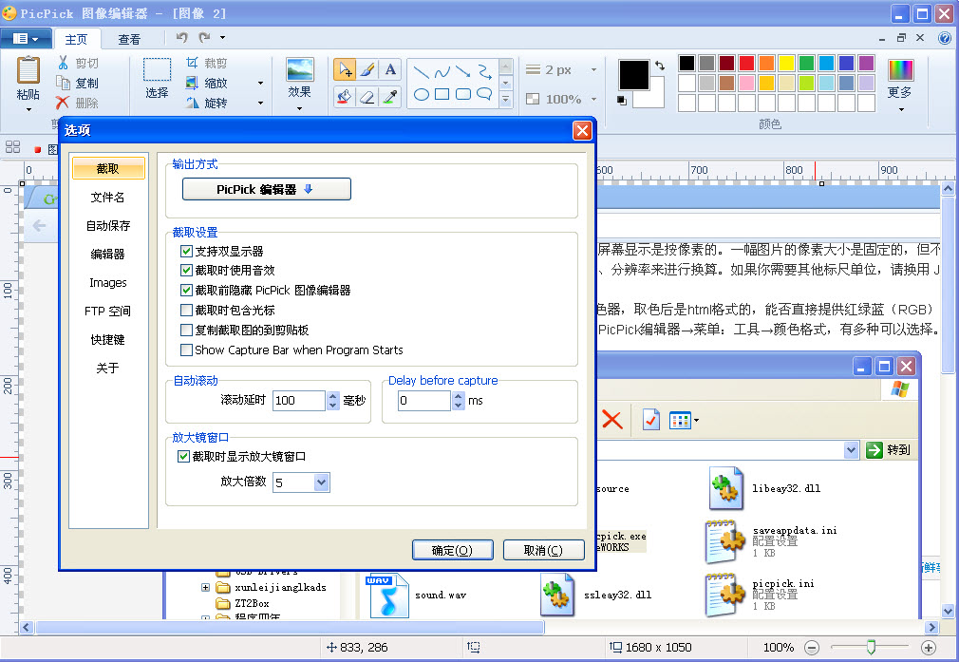Image resolution: width=959 pixels, height=662 pixels.
Task: Pick the red color swatch
Action: coord(746,63)
